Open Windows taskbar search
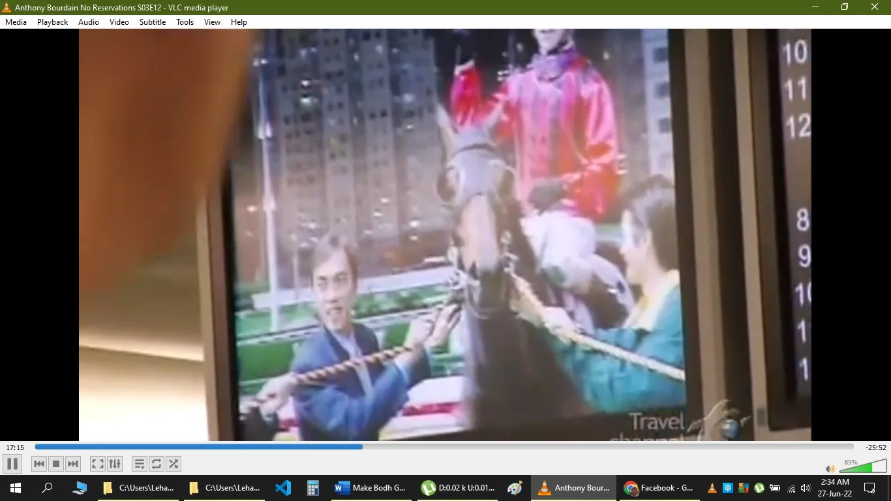 pyautogui.click(x=47, y=488)
